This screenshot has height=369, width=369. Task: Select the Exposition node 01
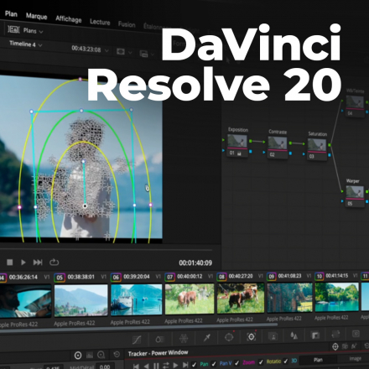(237, 146)
